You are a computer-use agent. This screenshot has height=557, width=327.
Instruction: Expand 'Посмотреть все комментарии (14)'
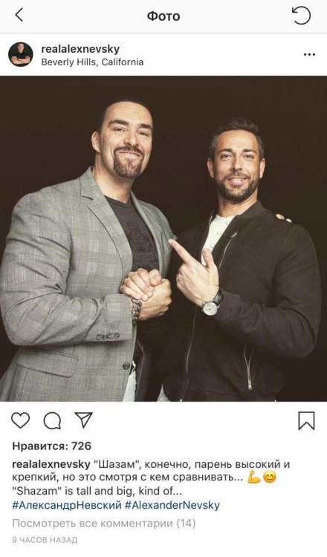point(104,524)
